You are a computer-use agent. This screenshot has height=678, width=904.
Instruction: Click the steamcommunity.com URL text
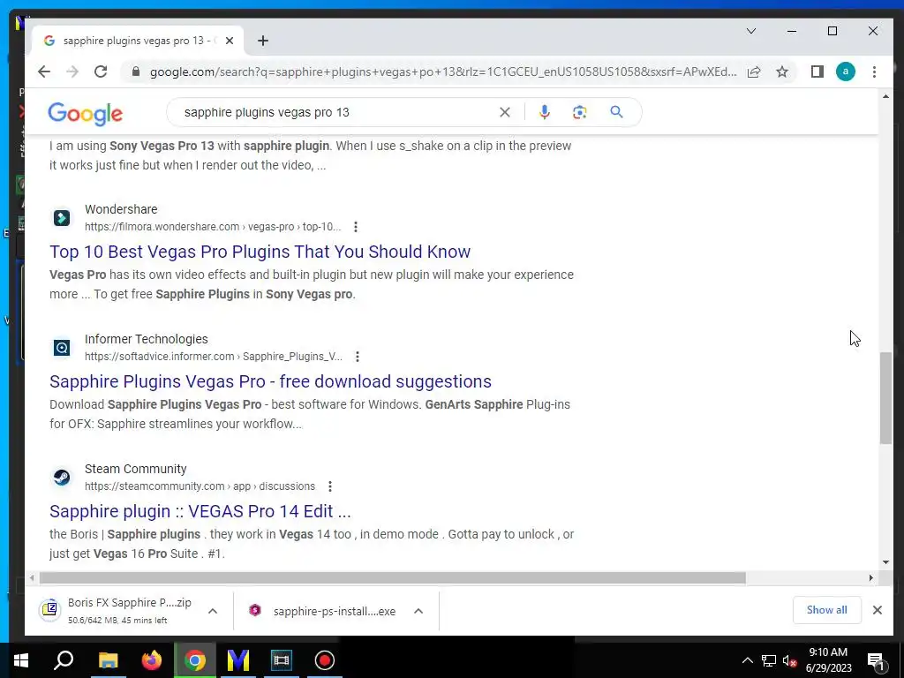[200, 486]
